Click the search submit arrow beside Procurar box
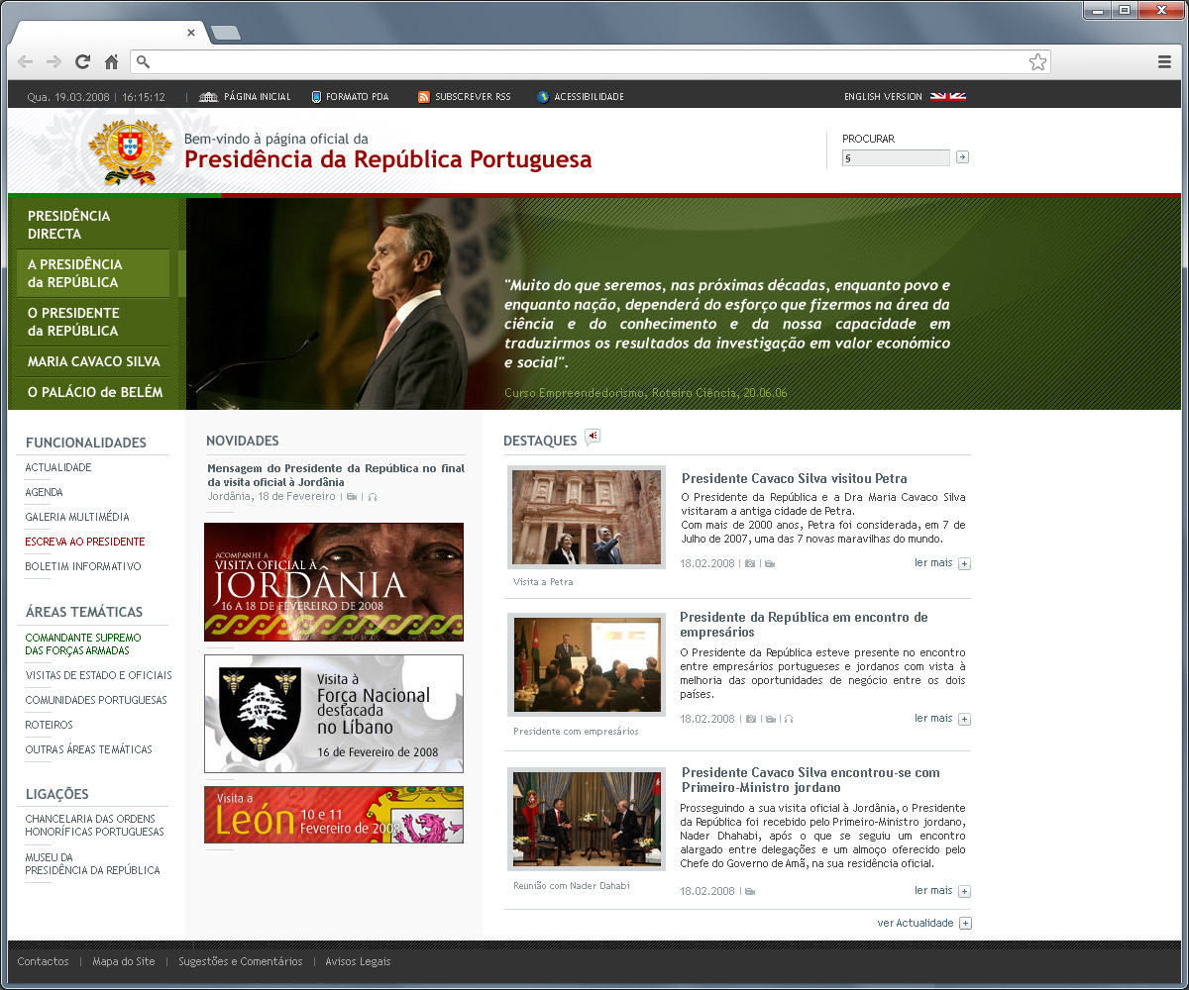The height and width of the screenshot is (990, 1189). pos(961,156)
